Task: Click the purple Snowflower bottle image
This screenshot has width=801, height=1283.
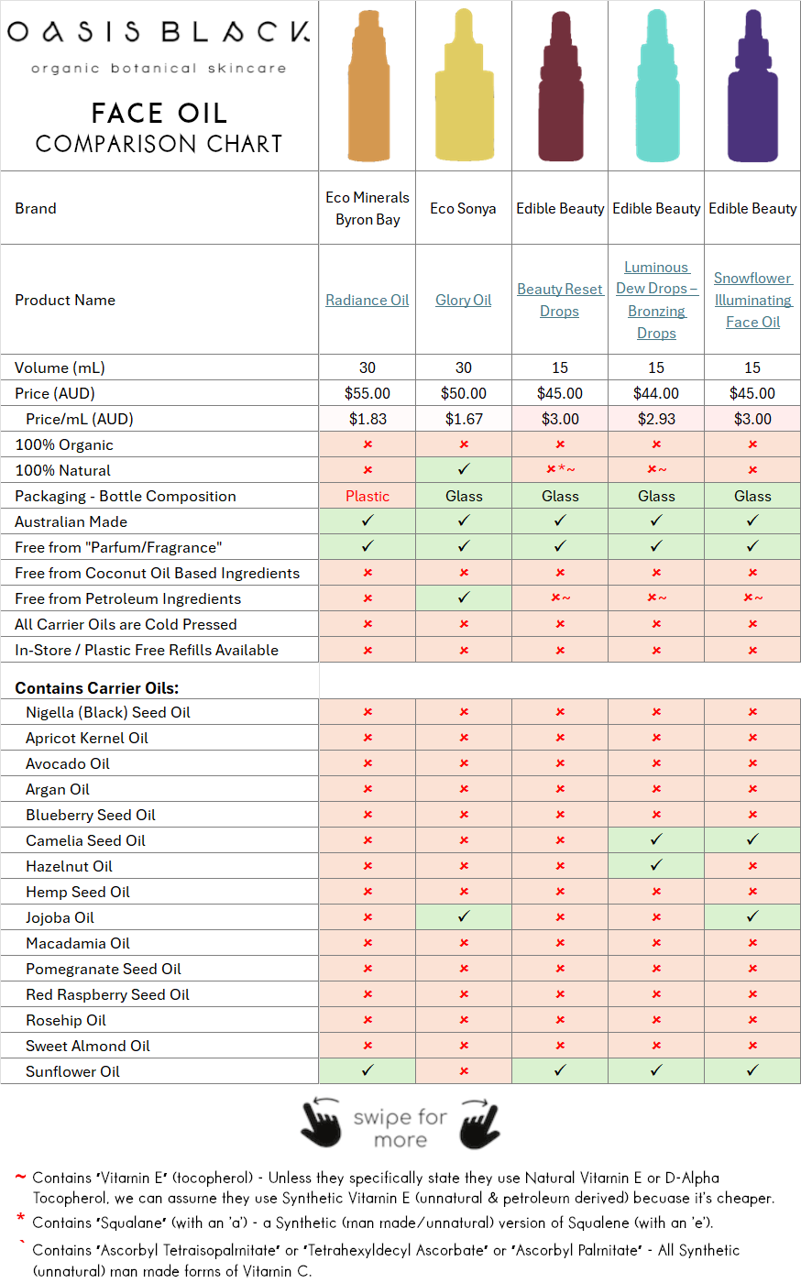Action: click(x=752, y=86)
